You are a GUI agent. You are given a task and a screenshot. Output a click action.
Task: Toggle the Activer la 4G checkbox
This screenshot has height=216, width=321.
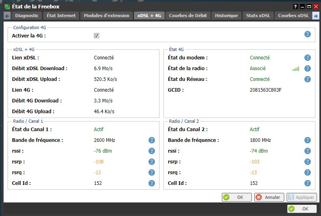[96, 36]
